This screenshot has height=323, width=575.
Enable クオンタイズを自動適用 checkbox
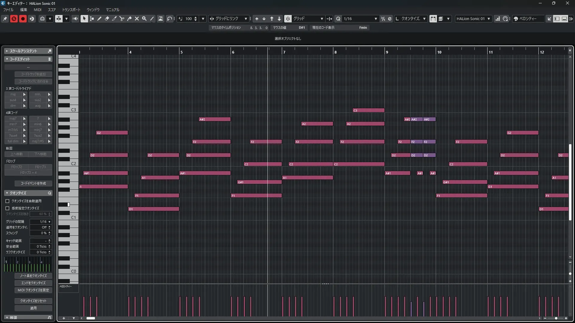[x=7, y=201]
